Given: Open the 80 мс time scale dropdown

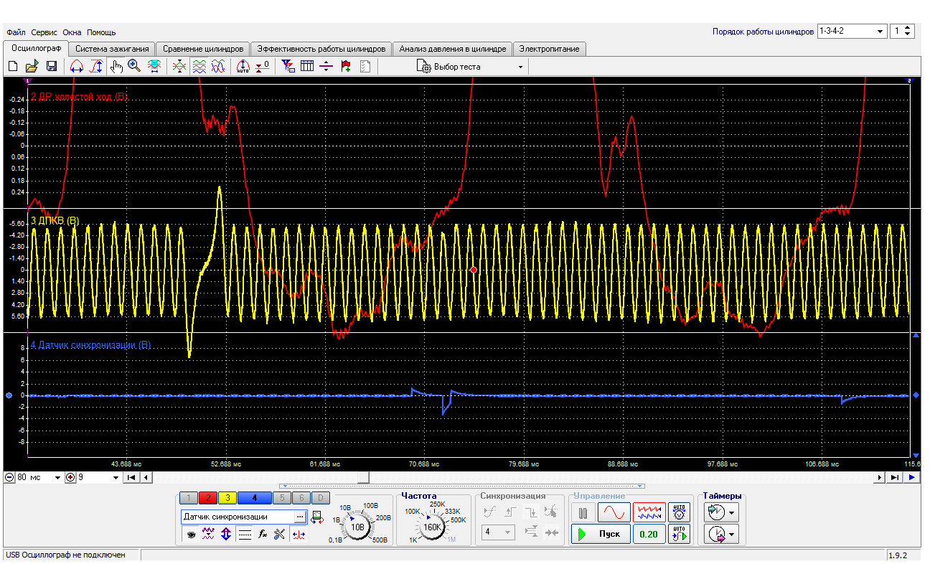Looking at the screenshot, I should pyautogui.click(x=39, y=477).
